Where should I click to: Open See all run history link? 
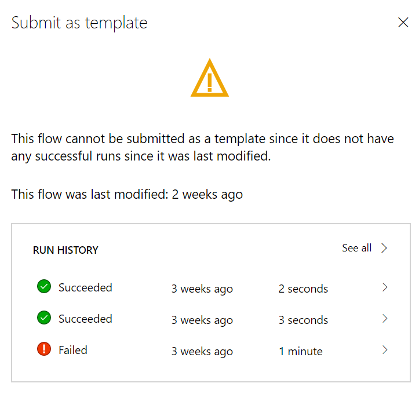pyautogui.click(x=356, y=248)
